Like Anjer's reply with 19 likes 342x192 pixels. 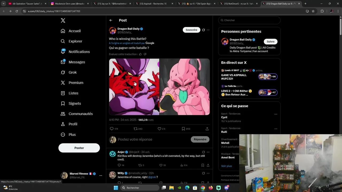[x=162, y=165]
